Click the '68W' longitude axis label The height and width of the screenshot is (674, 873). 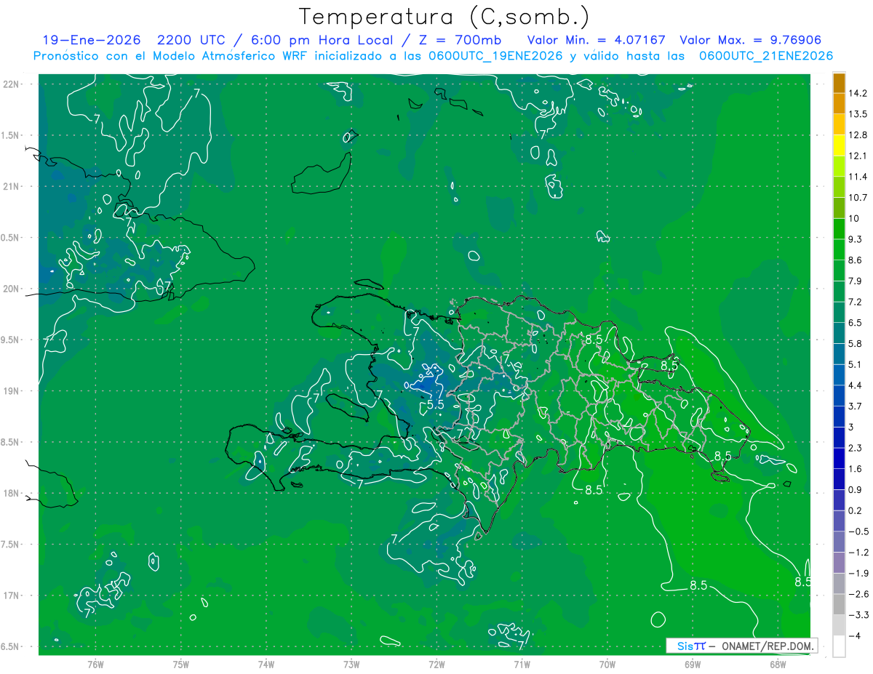[778, 665]
